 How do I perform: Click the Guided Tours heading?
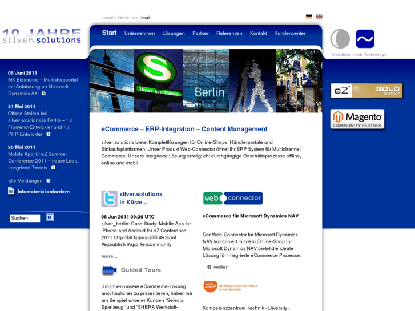point(141,270)
